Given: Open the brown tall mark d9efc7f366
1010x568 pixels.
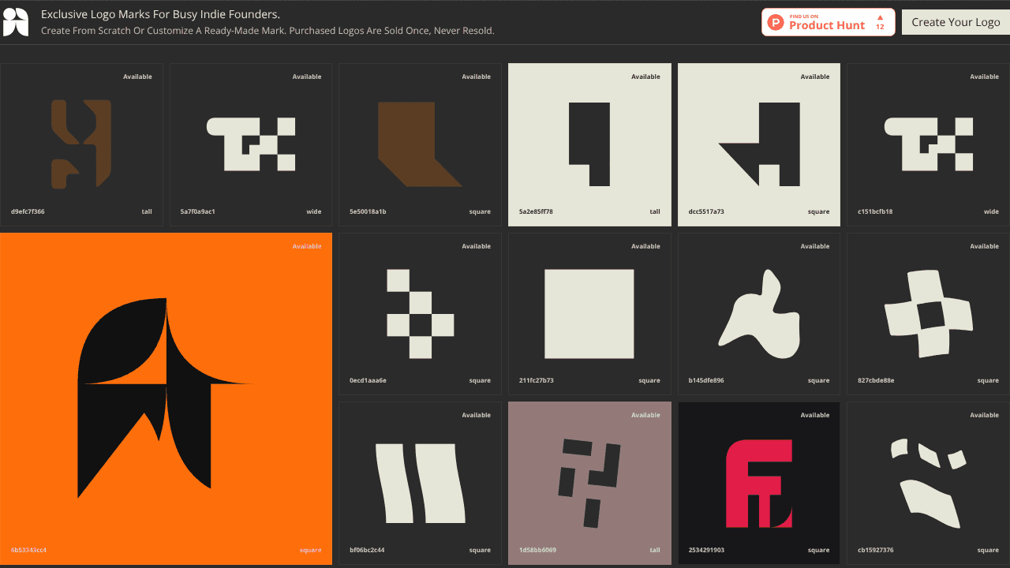Looking at the screenshot, I should click(81, 144).
